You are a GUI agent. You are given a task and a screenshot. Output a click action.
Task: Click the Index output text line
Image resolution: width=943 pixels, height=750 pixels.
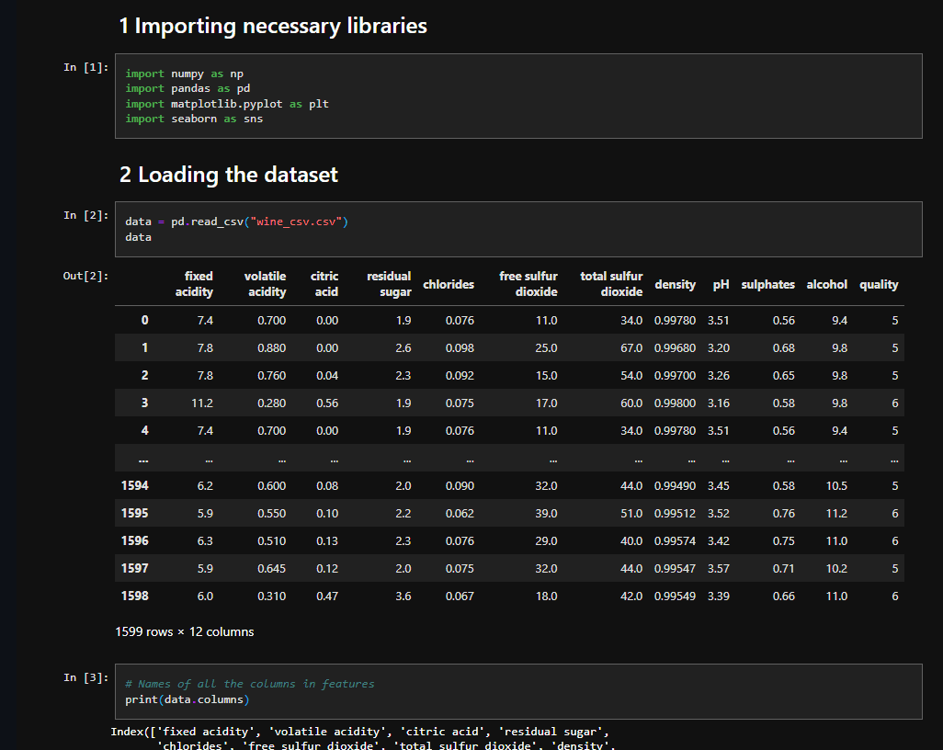coord(359,732)
